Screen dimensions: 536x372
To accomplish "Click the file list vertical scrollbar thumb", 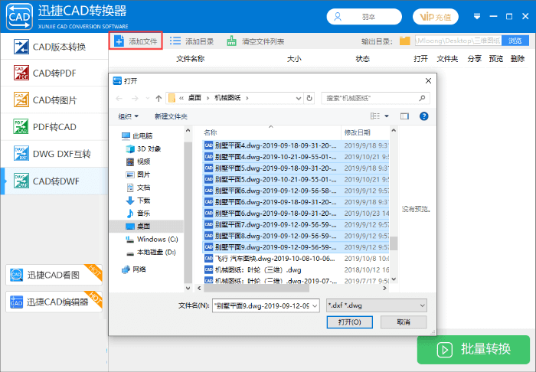I will pyautogui.click(x=394, y=243).
